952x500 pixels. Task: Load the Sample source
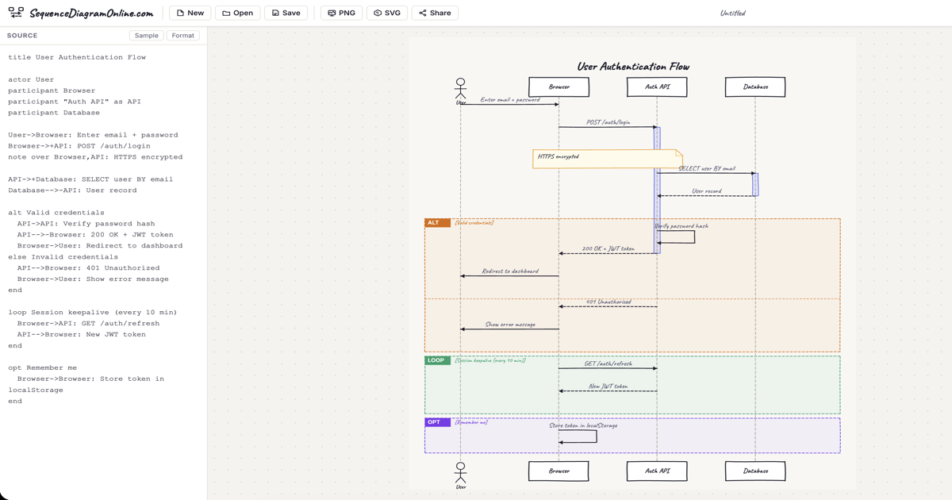146,36
